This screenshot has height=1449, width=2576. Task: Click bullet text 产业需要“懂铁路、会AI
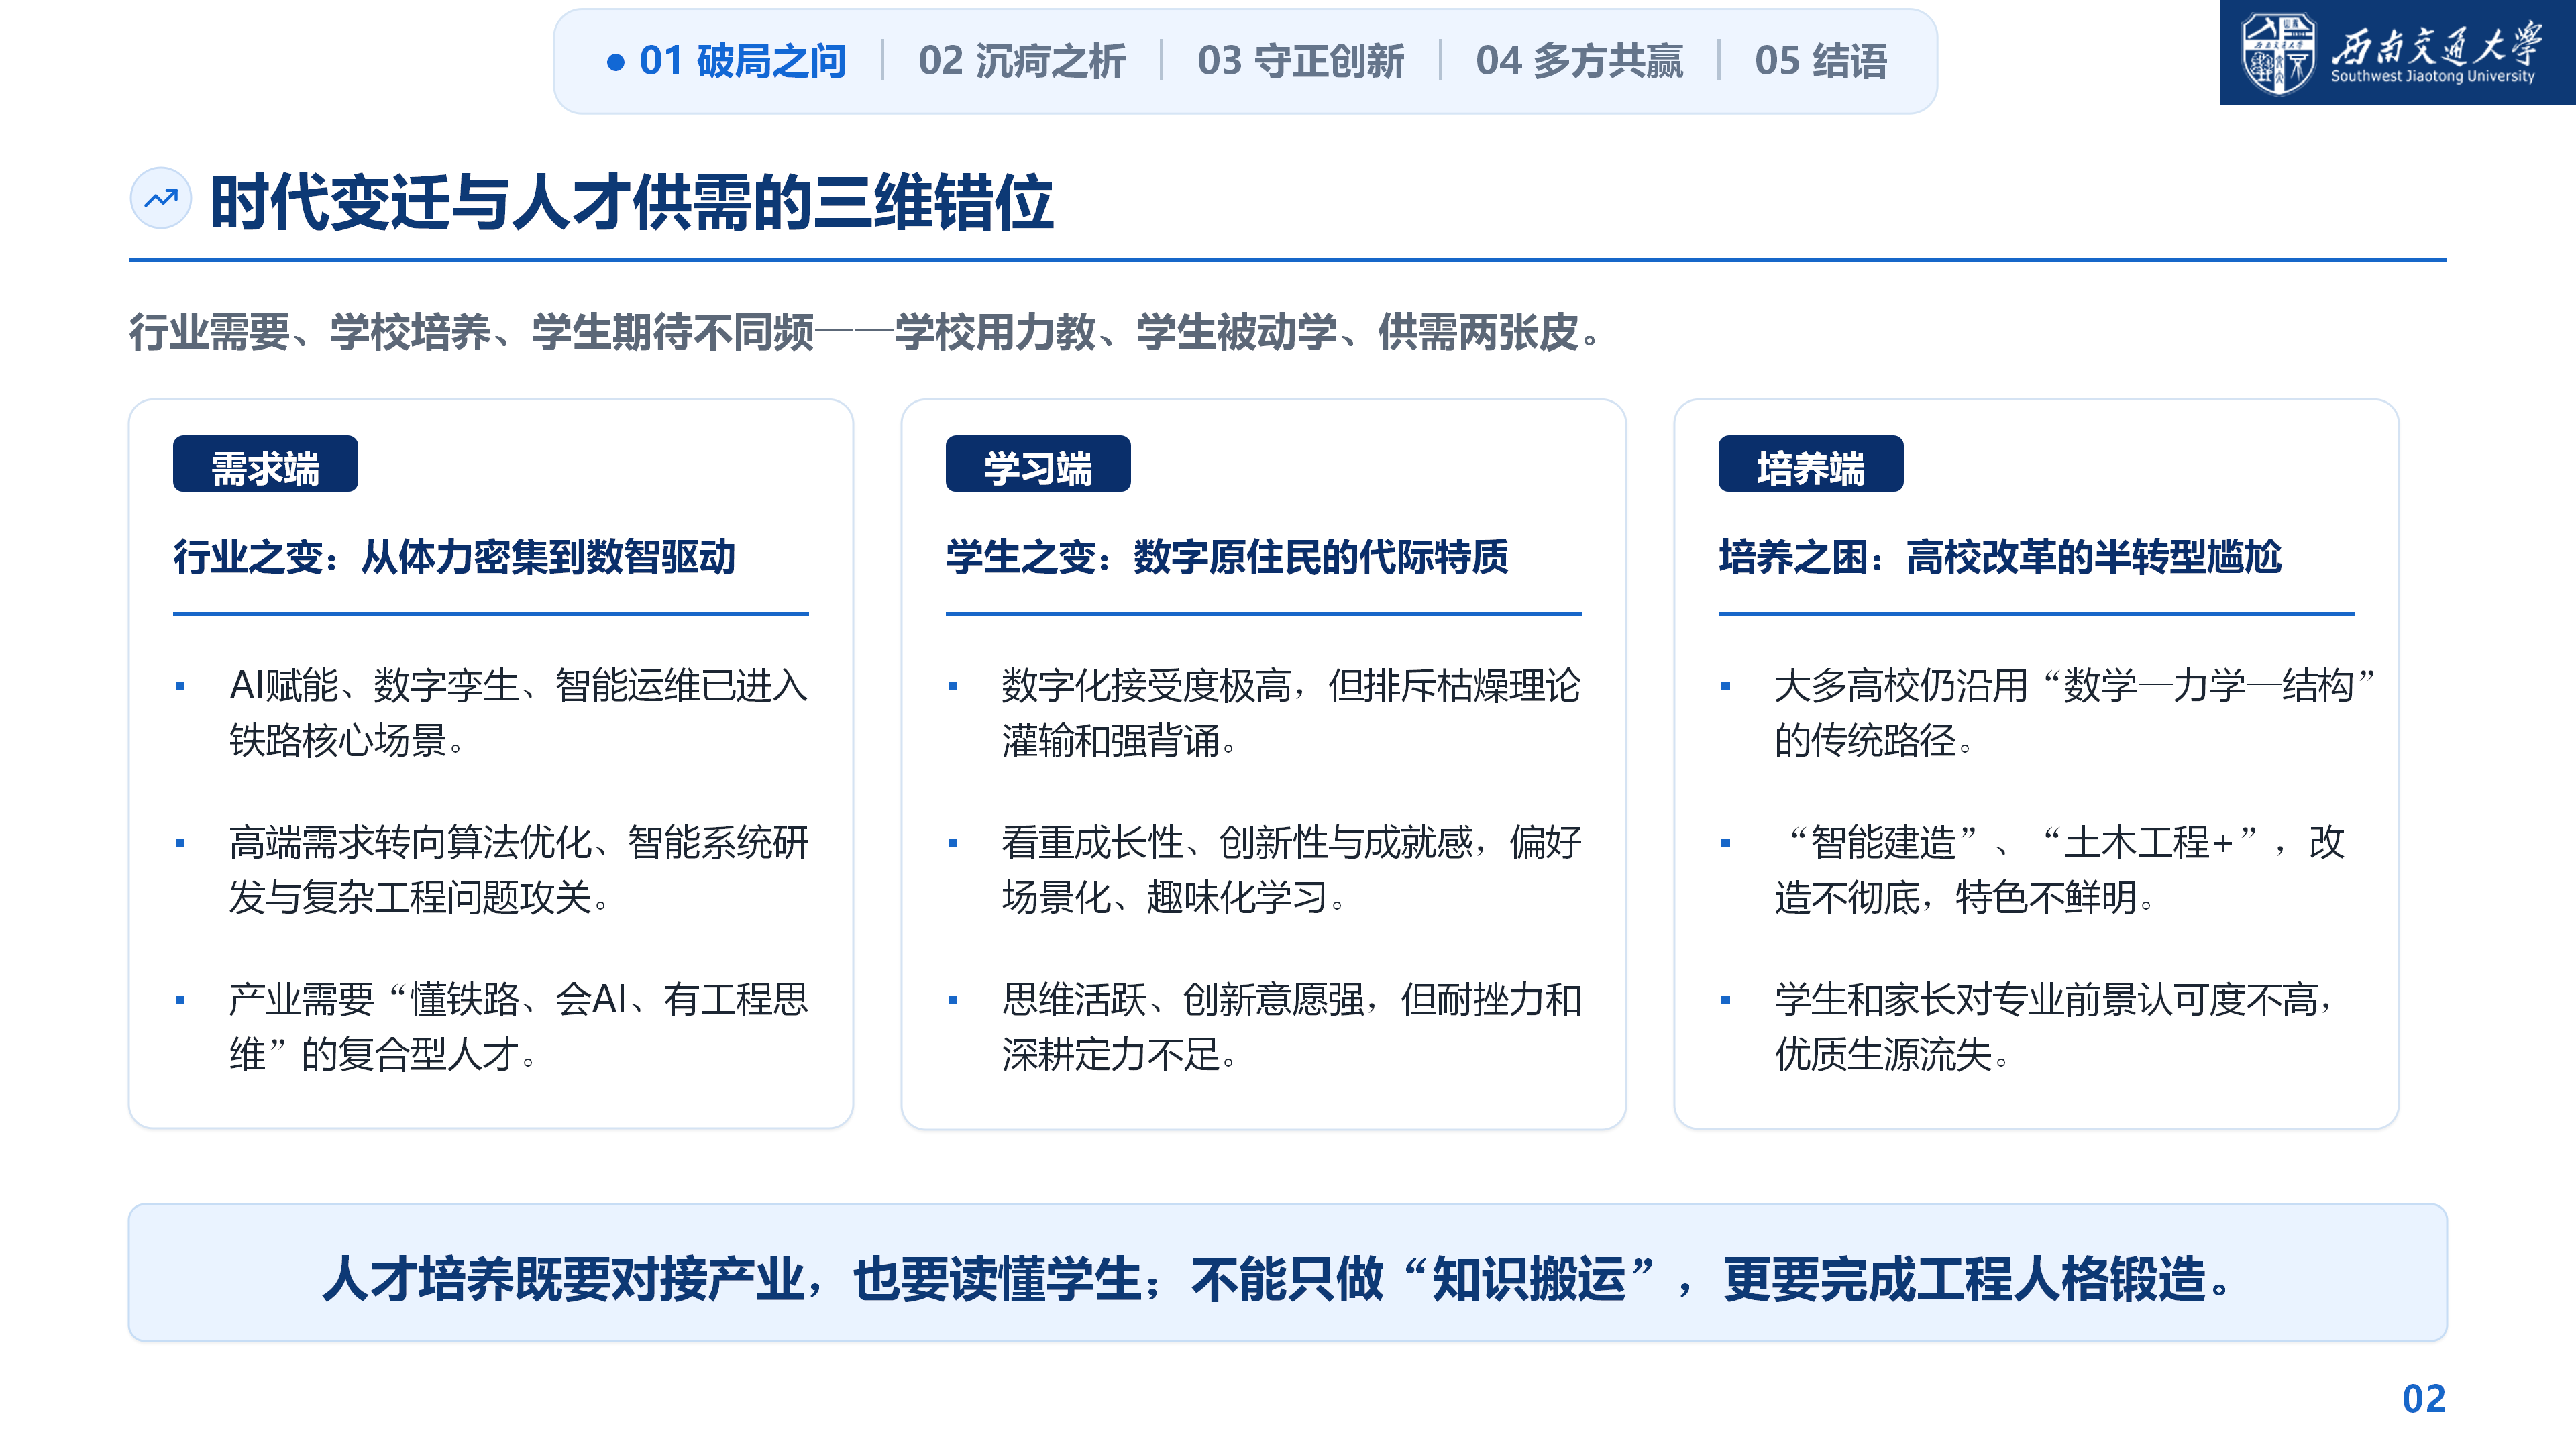(518, 1027)
